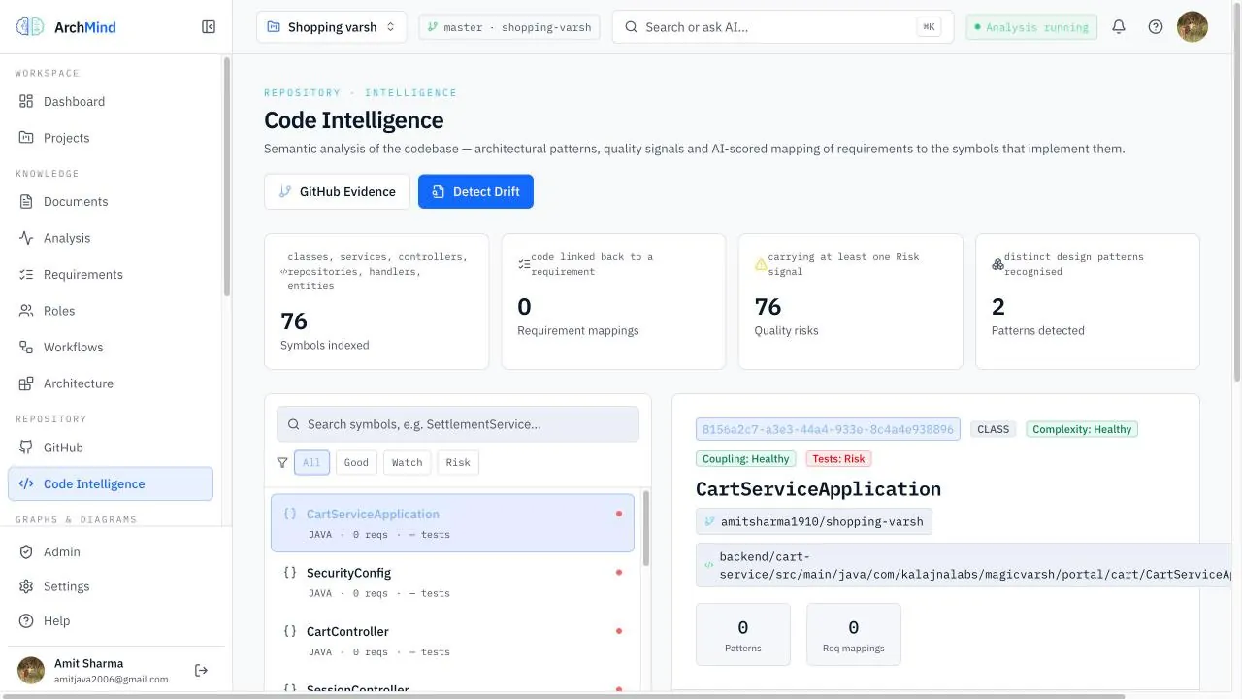
Task: Open Dashboard page in sidebar
Action: [111, 101]
